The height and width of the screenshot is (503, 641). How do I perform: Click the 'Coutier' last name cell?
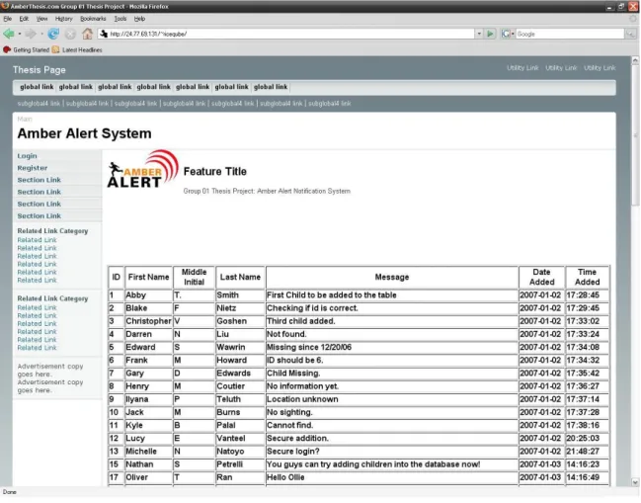(x=240, y=386)
